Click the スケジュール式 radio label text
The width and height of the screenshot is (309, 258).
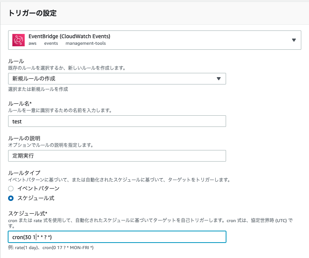(36, 198)
